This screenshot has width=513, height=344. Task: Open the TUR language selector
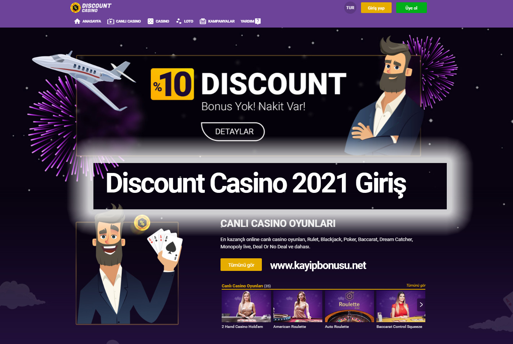click(350, 8)
